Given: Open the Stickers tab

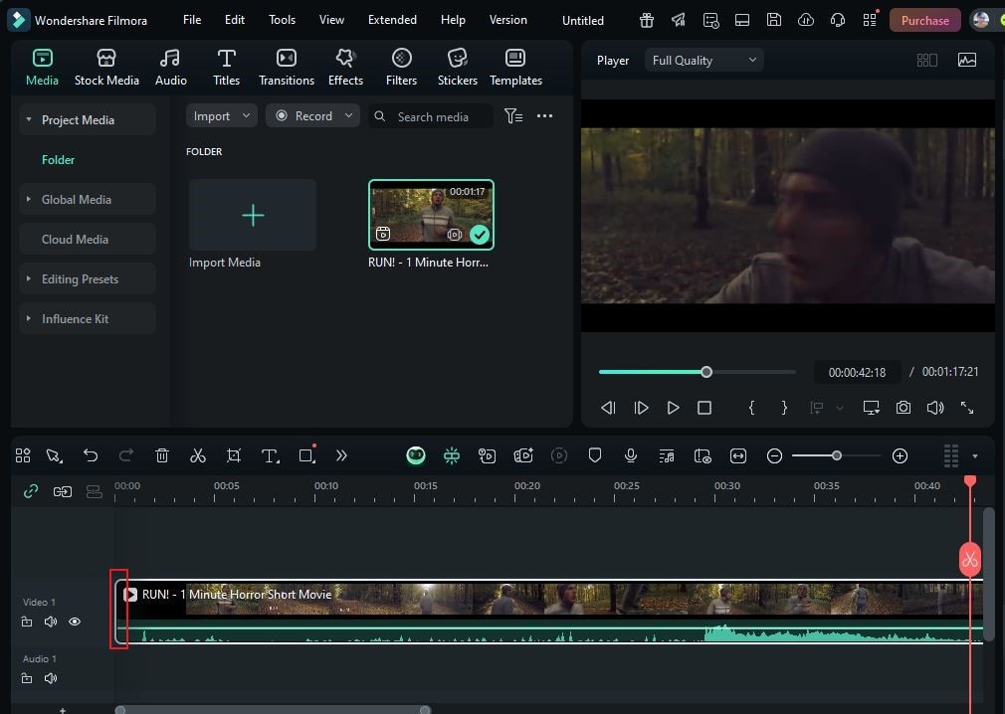Looking at the screenshot, I should (x=457, y=67).
